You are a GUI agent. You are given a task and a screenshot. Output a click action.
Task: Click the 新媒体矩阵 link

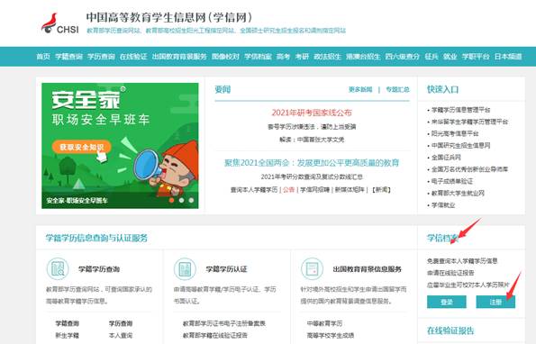(350, 190)
